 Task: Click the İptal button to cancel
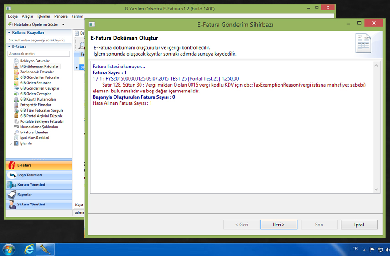pos(359,225)
